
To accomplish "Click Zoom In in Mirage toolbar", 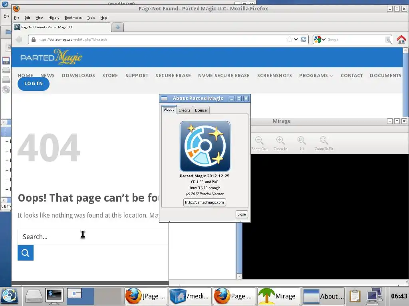I will 280,143.
